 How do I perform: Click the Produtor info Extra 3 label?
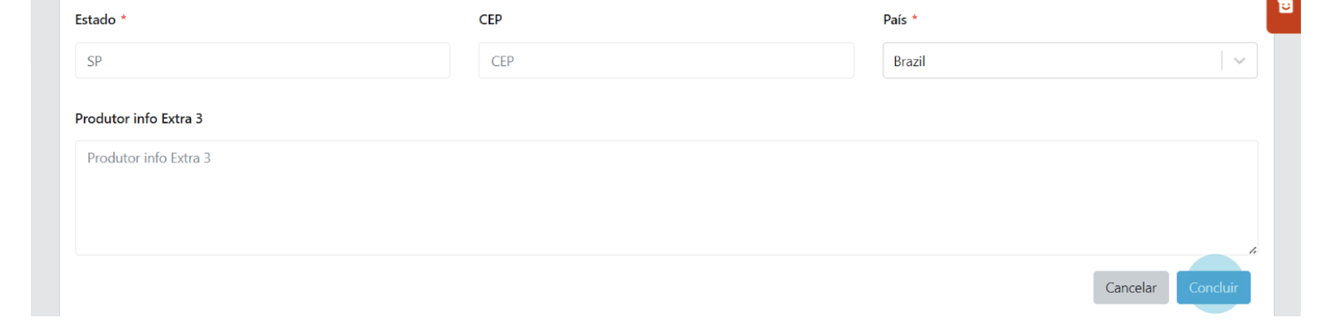coord(139,118)
